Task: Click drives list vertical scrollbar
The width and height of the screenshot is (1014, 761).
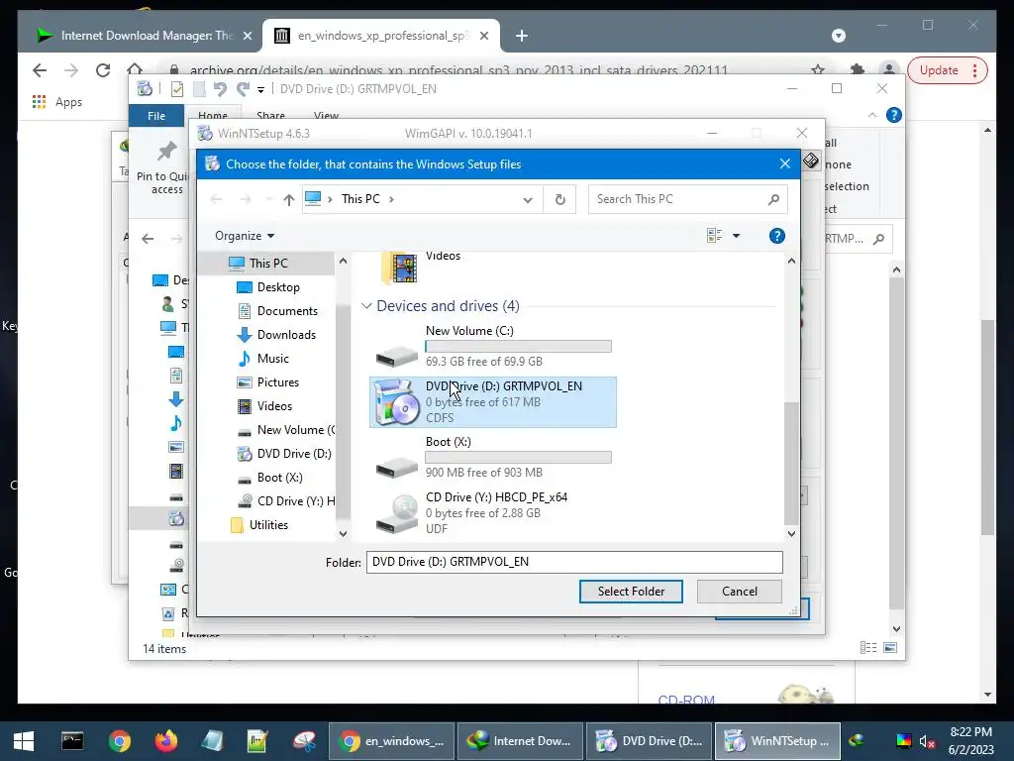Action: [791, 464]
